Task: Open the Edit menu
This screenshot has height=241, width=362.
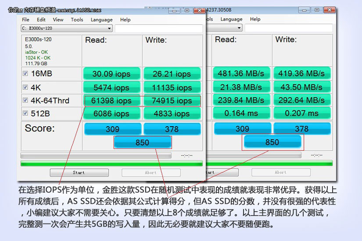Action: 41,20
